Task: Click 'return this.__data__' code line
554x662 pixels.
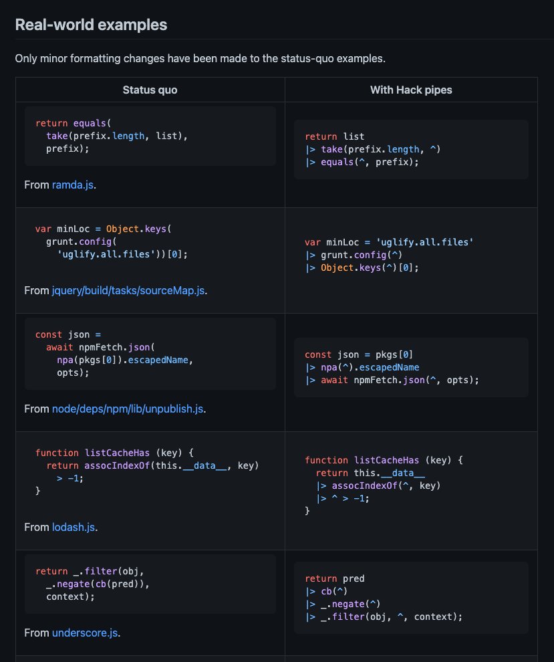Action: coord(370,473)
